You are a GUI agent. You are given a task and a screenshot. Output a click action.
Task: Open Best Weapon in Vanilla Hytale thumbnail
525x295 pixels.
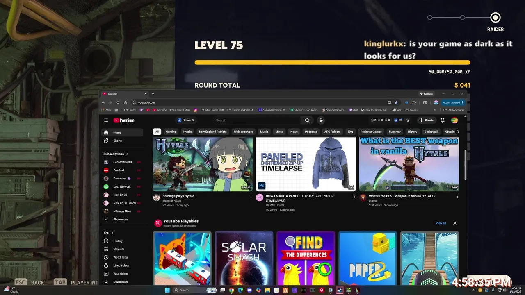[409, 164]
